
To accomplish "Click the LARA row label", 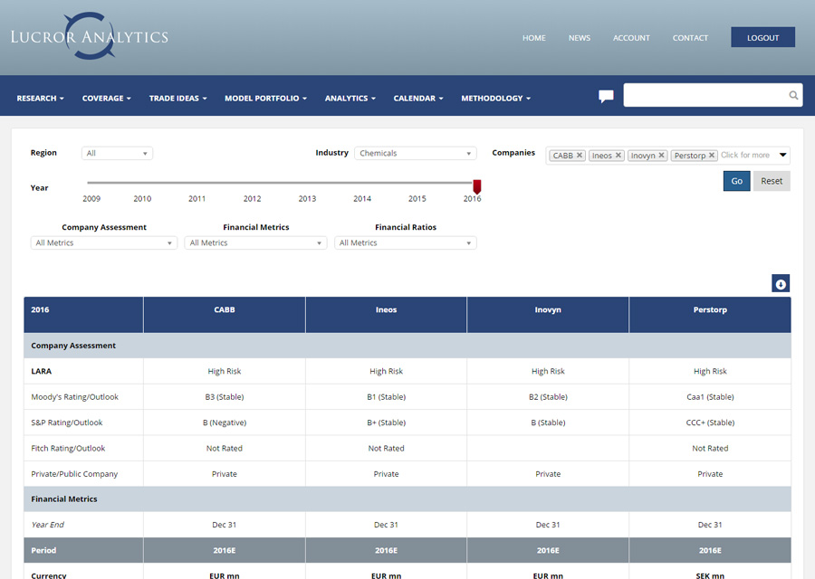I will coord(41,371).
